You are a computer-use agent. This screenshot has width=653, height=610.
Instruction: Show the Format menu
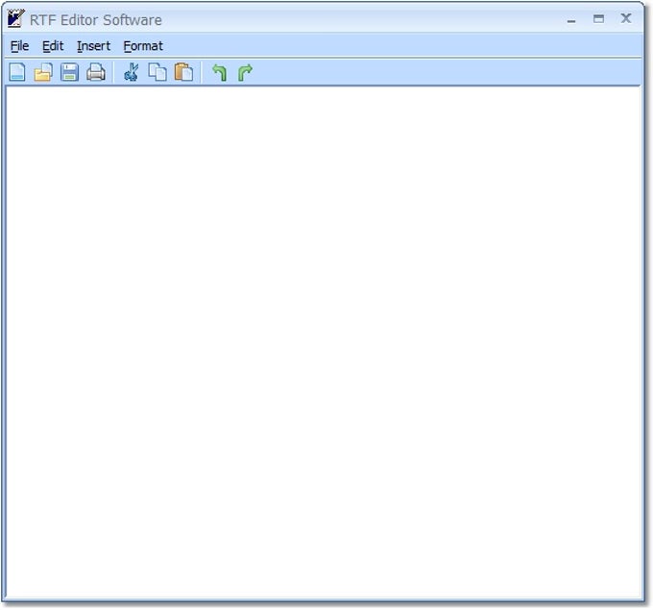pos(143,45)
